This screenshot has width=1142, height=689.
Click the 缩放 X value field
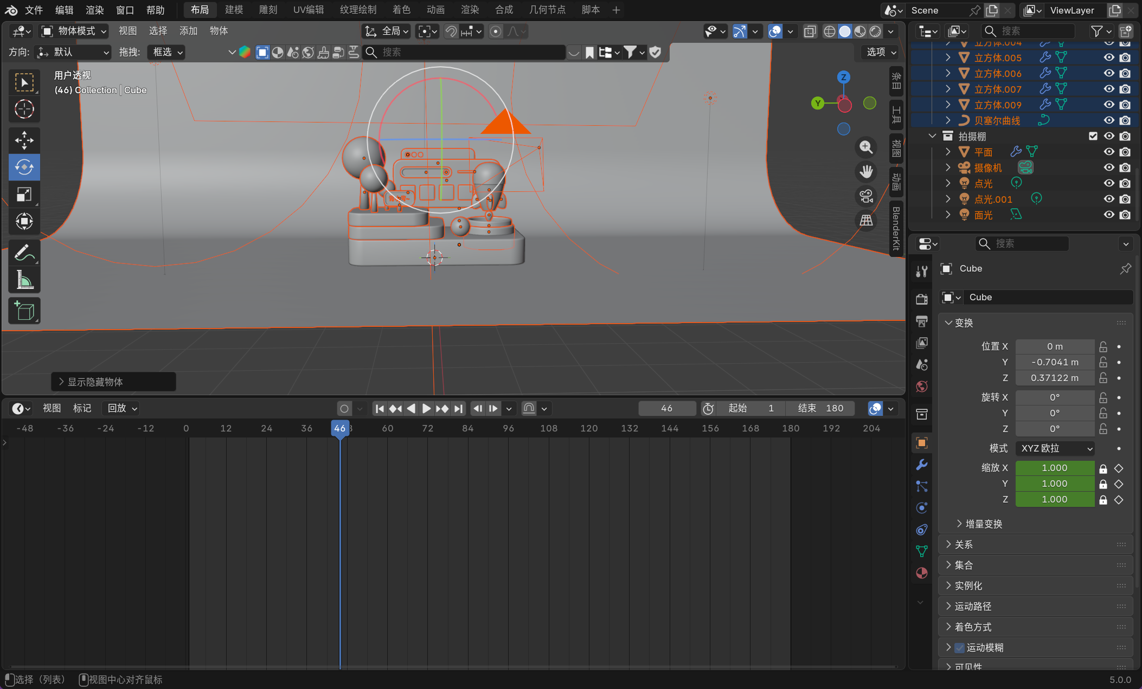[x=1054, y=468]
